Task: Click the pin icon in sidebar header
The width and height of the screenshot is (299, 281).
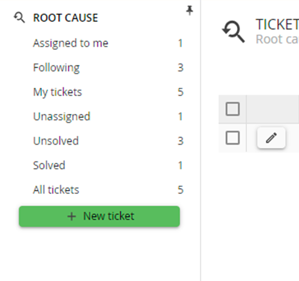Action: point(189,11)
